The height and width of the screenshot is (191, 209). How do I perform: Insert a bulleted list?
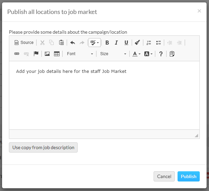pos(158,43)
